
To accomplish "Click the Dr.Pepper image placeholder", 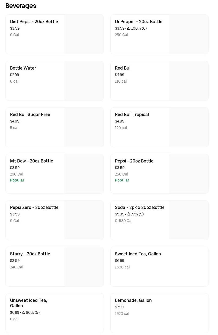I will tap(189, 35).
